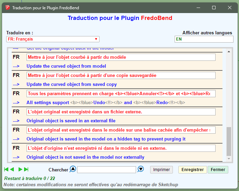Click the 'Afficher autres langues' EN field
The image size is (239, 191).
coord(204,39)
